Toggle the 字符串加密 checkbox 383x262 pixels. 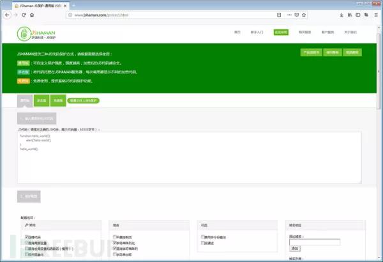click(114, 254)
